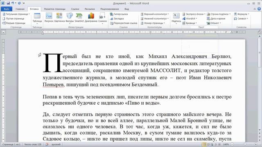262x147 pixels.
Task: Open the Снимок screenshot menu
Action: point(102,18)
